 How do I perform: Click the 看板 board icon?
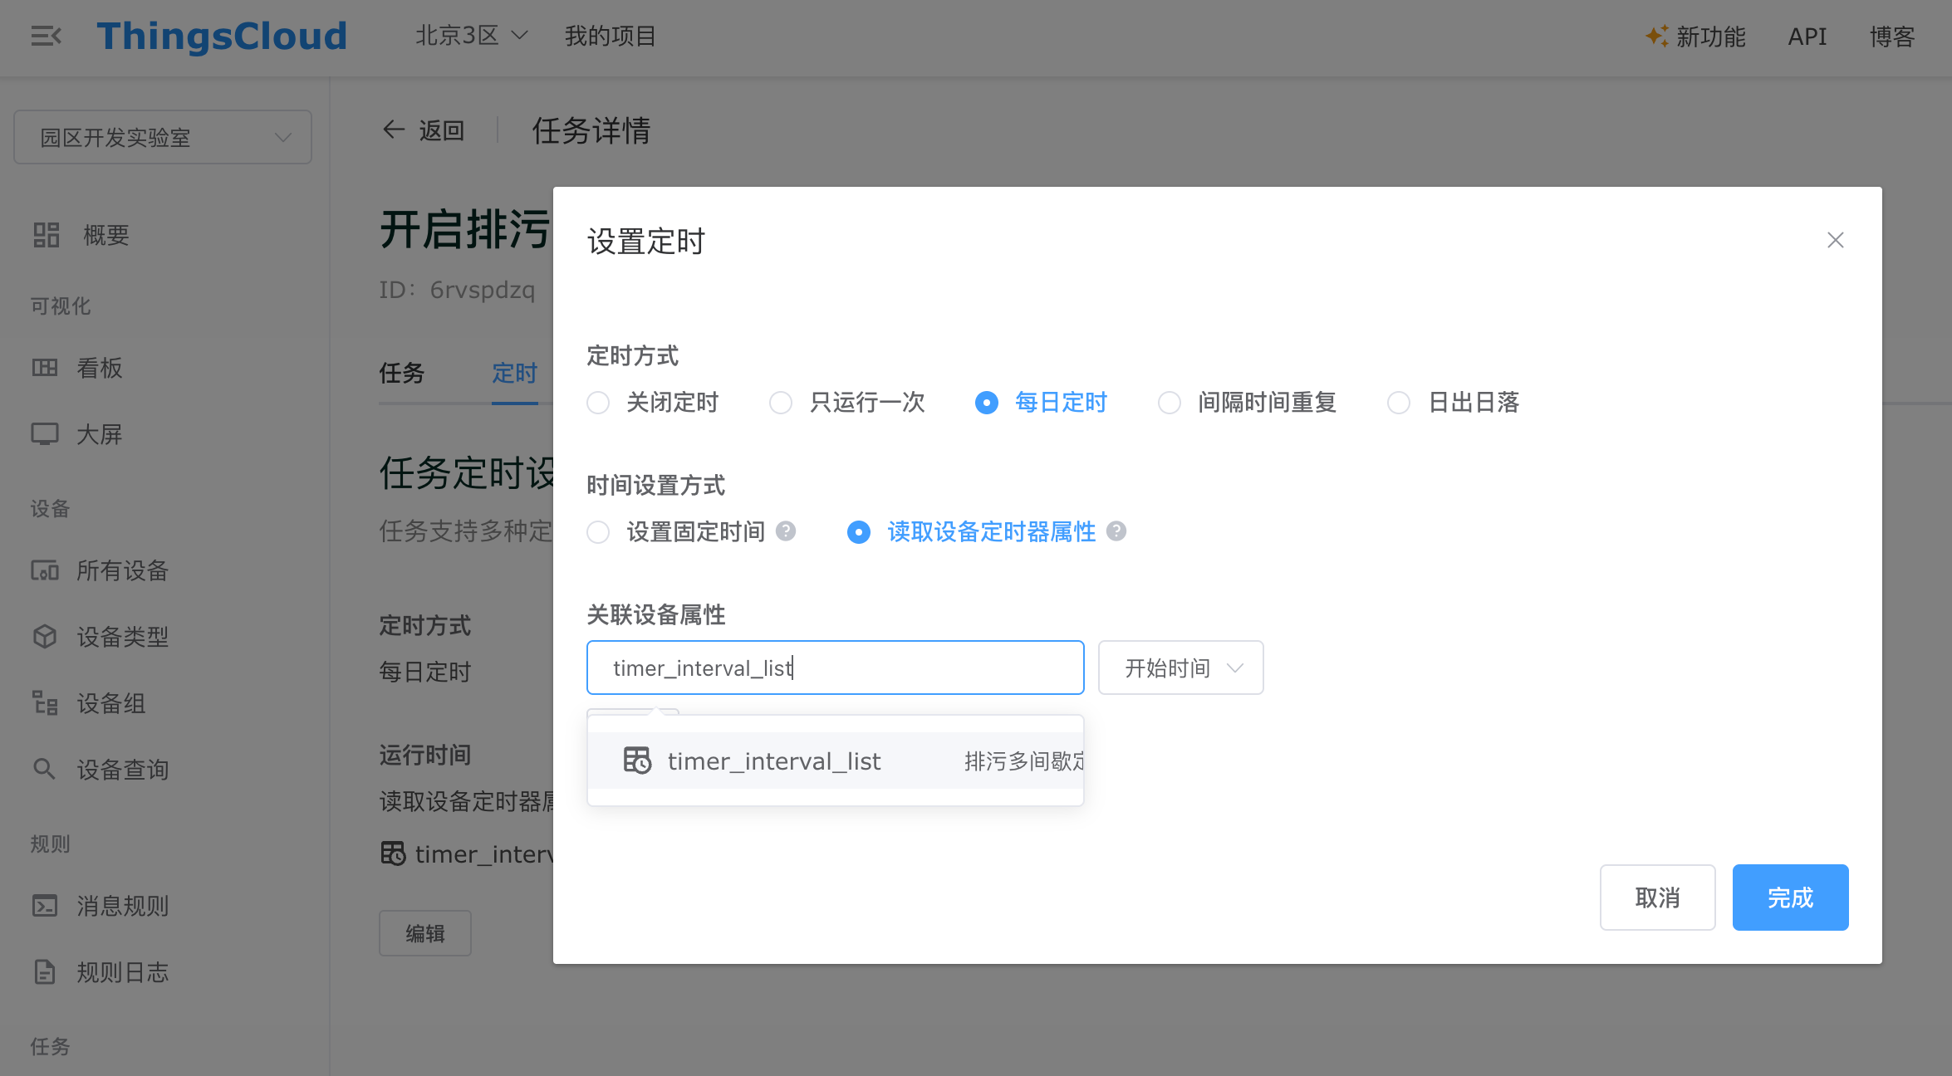[x=45, y=368]
